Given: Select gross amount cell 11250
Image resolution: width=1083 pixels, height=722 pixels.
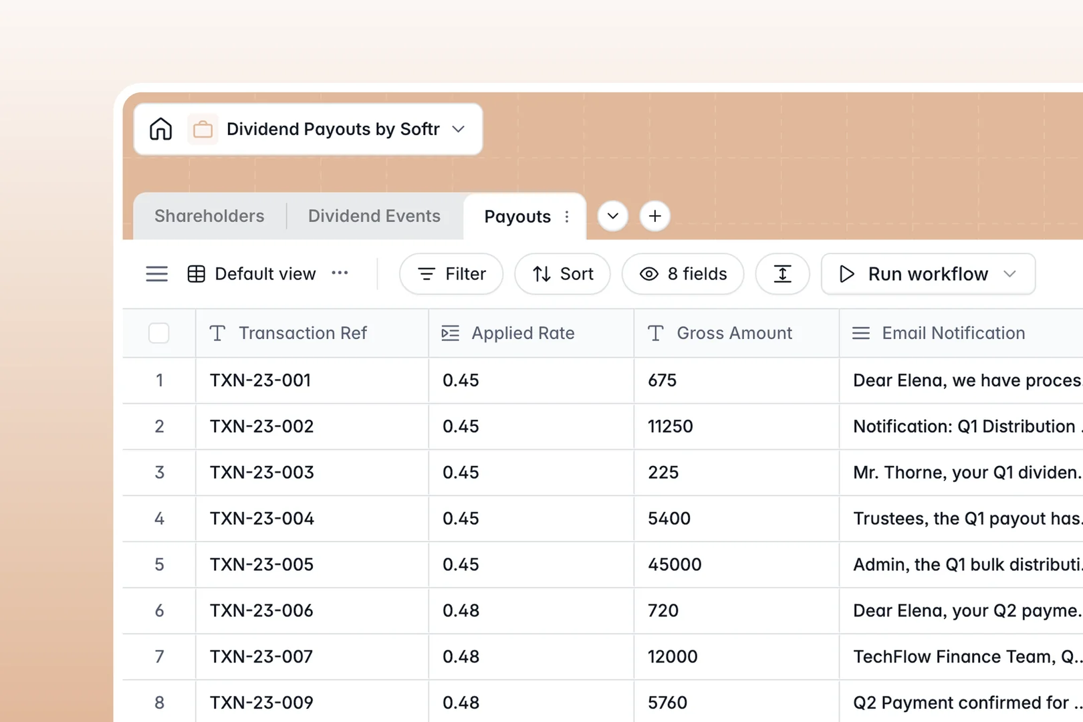Looking at the screenshot, I should tap(736, 427).
